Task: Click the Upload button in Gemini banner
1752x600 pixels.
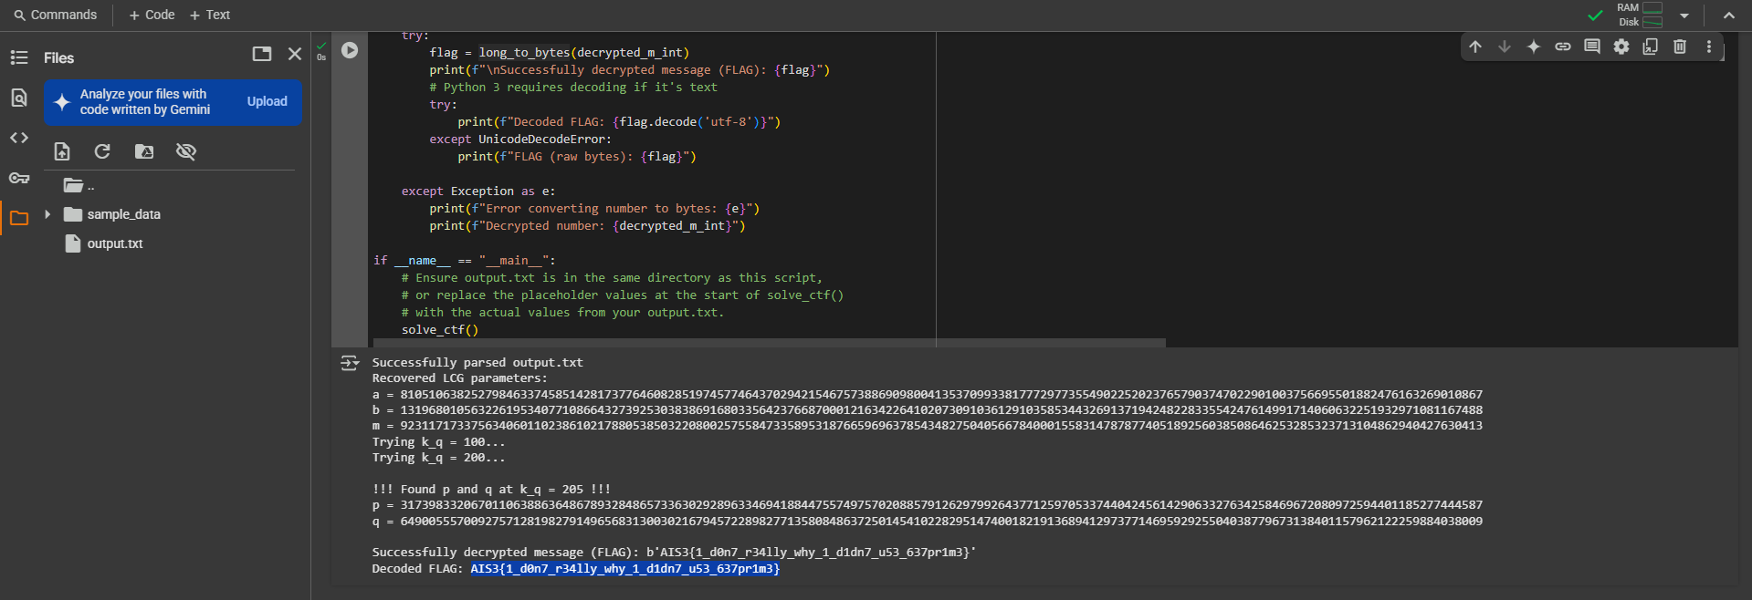Action: tap(267, 101)
